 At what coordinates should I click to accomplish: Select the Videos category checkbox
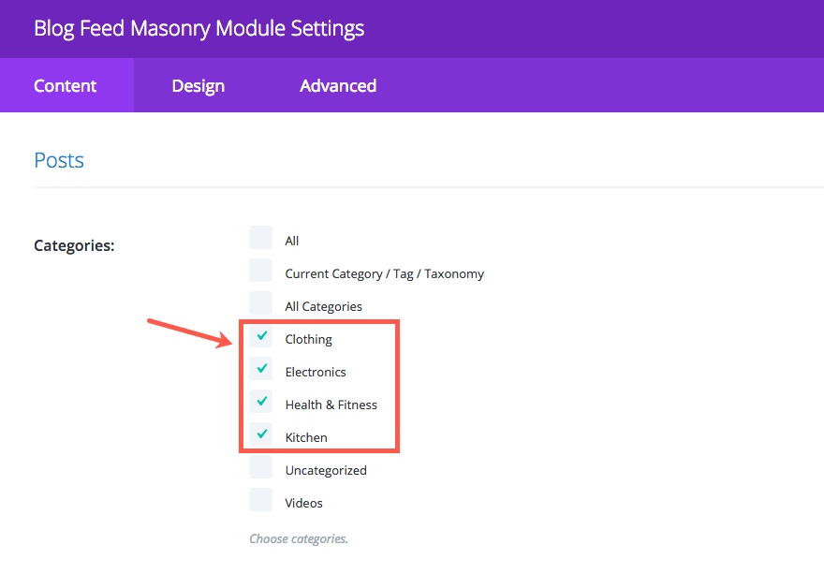pos(261,500)
